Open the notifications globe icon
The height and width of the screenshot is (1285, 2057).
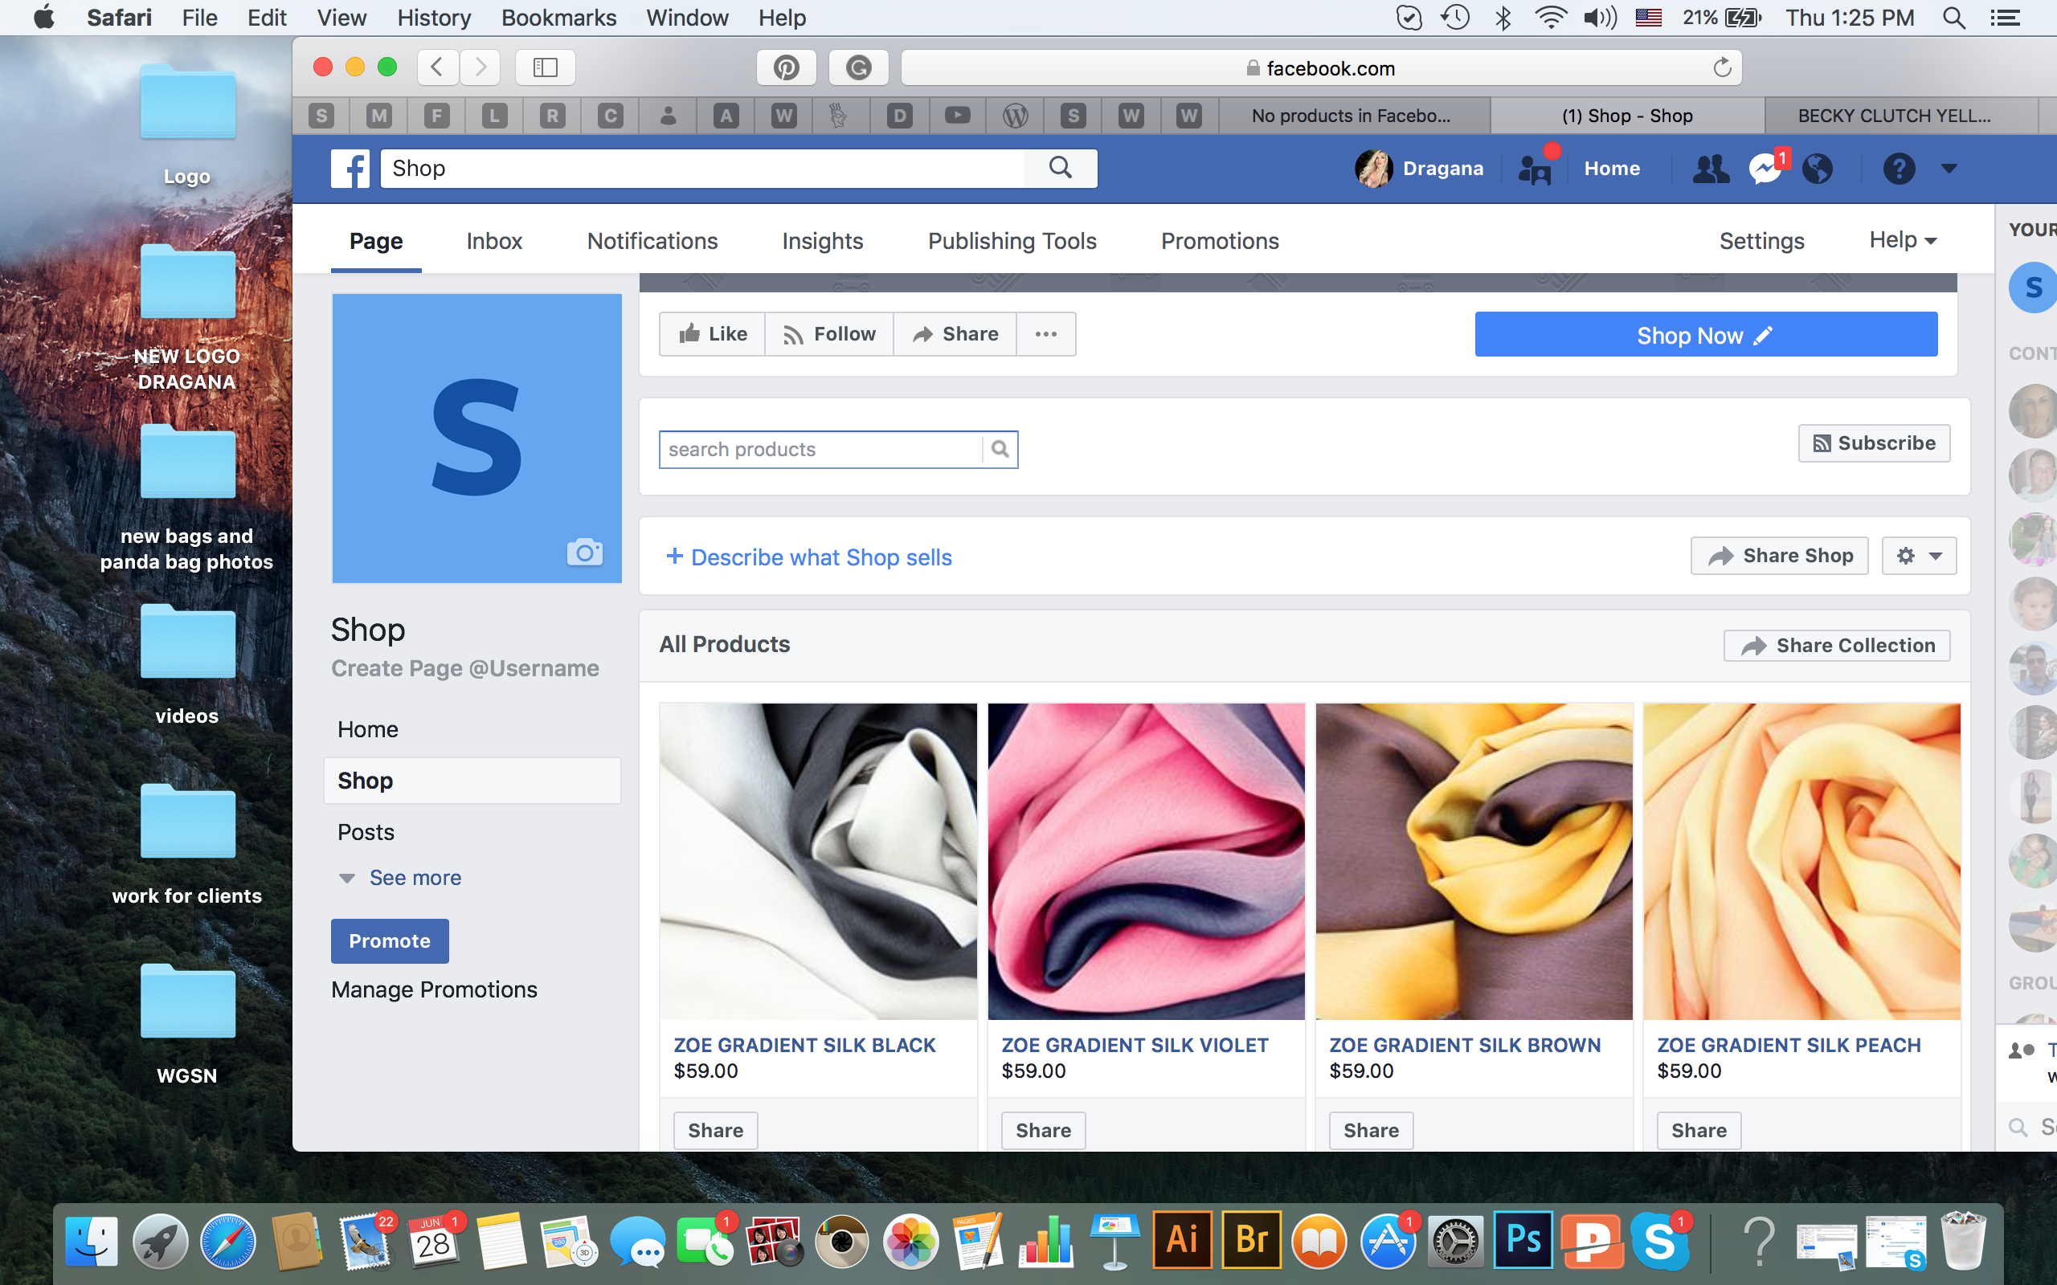[1818, 169]
